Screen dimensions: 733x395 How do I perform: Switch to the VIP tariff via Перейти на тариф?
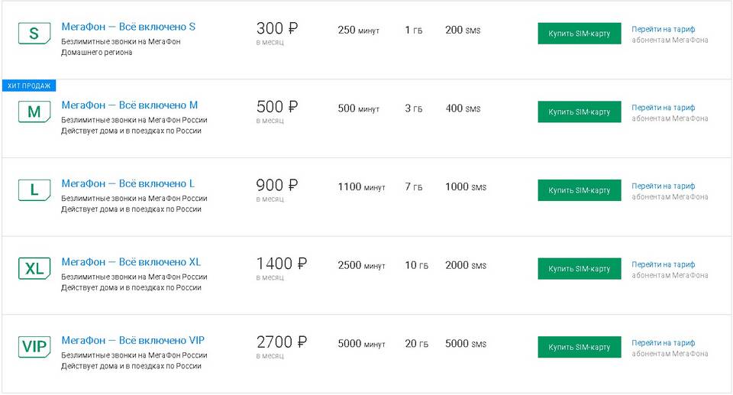663,342
